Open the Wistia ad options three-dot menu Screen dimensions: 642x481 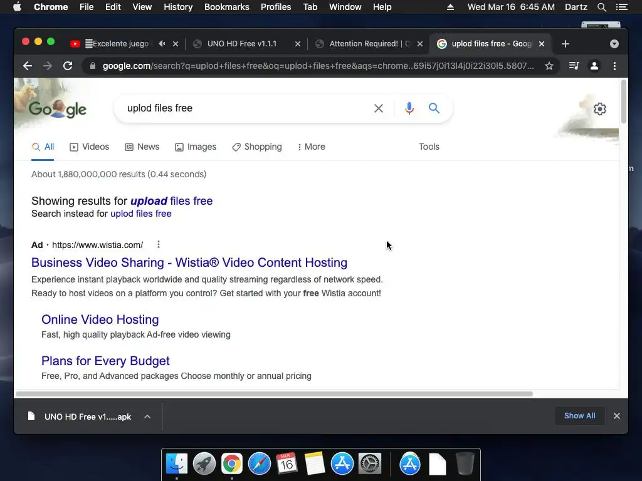(x=159, y=245)
